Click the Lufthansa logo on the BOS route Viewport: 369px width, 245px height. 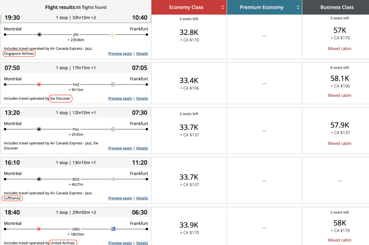113,179
